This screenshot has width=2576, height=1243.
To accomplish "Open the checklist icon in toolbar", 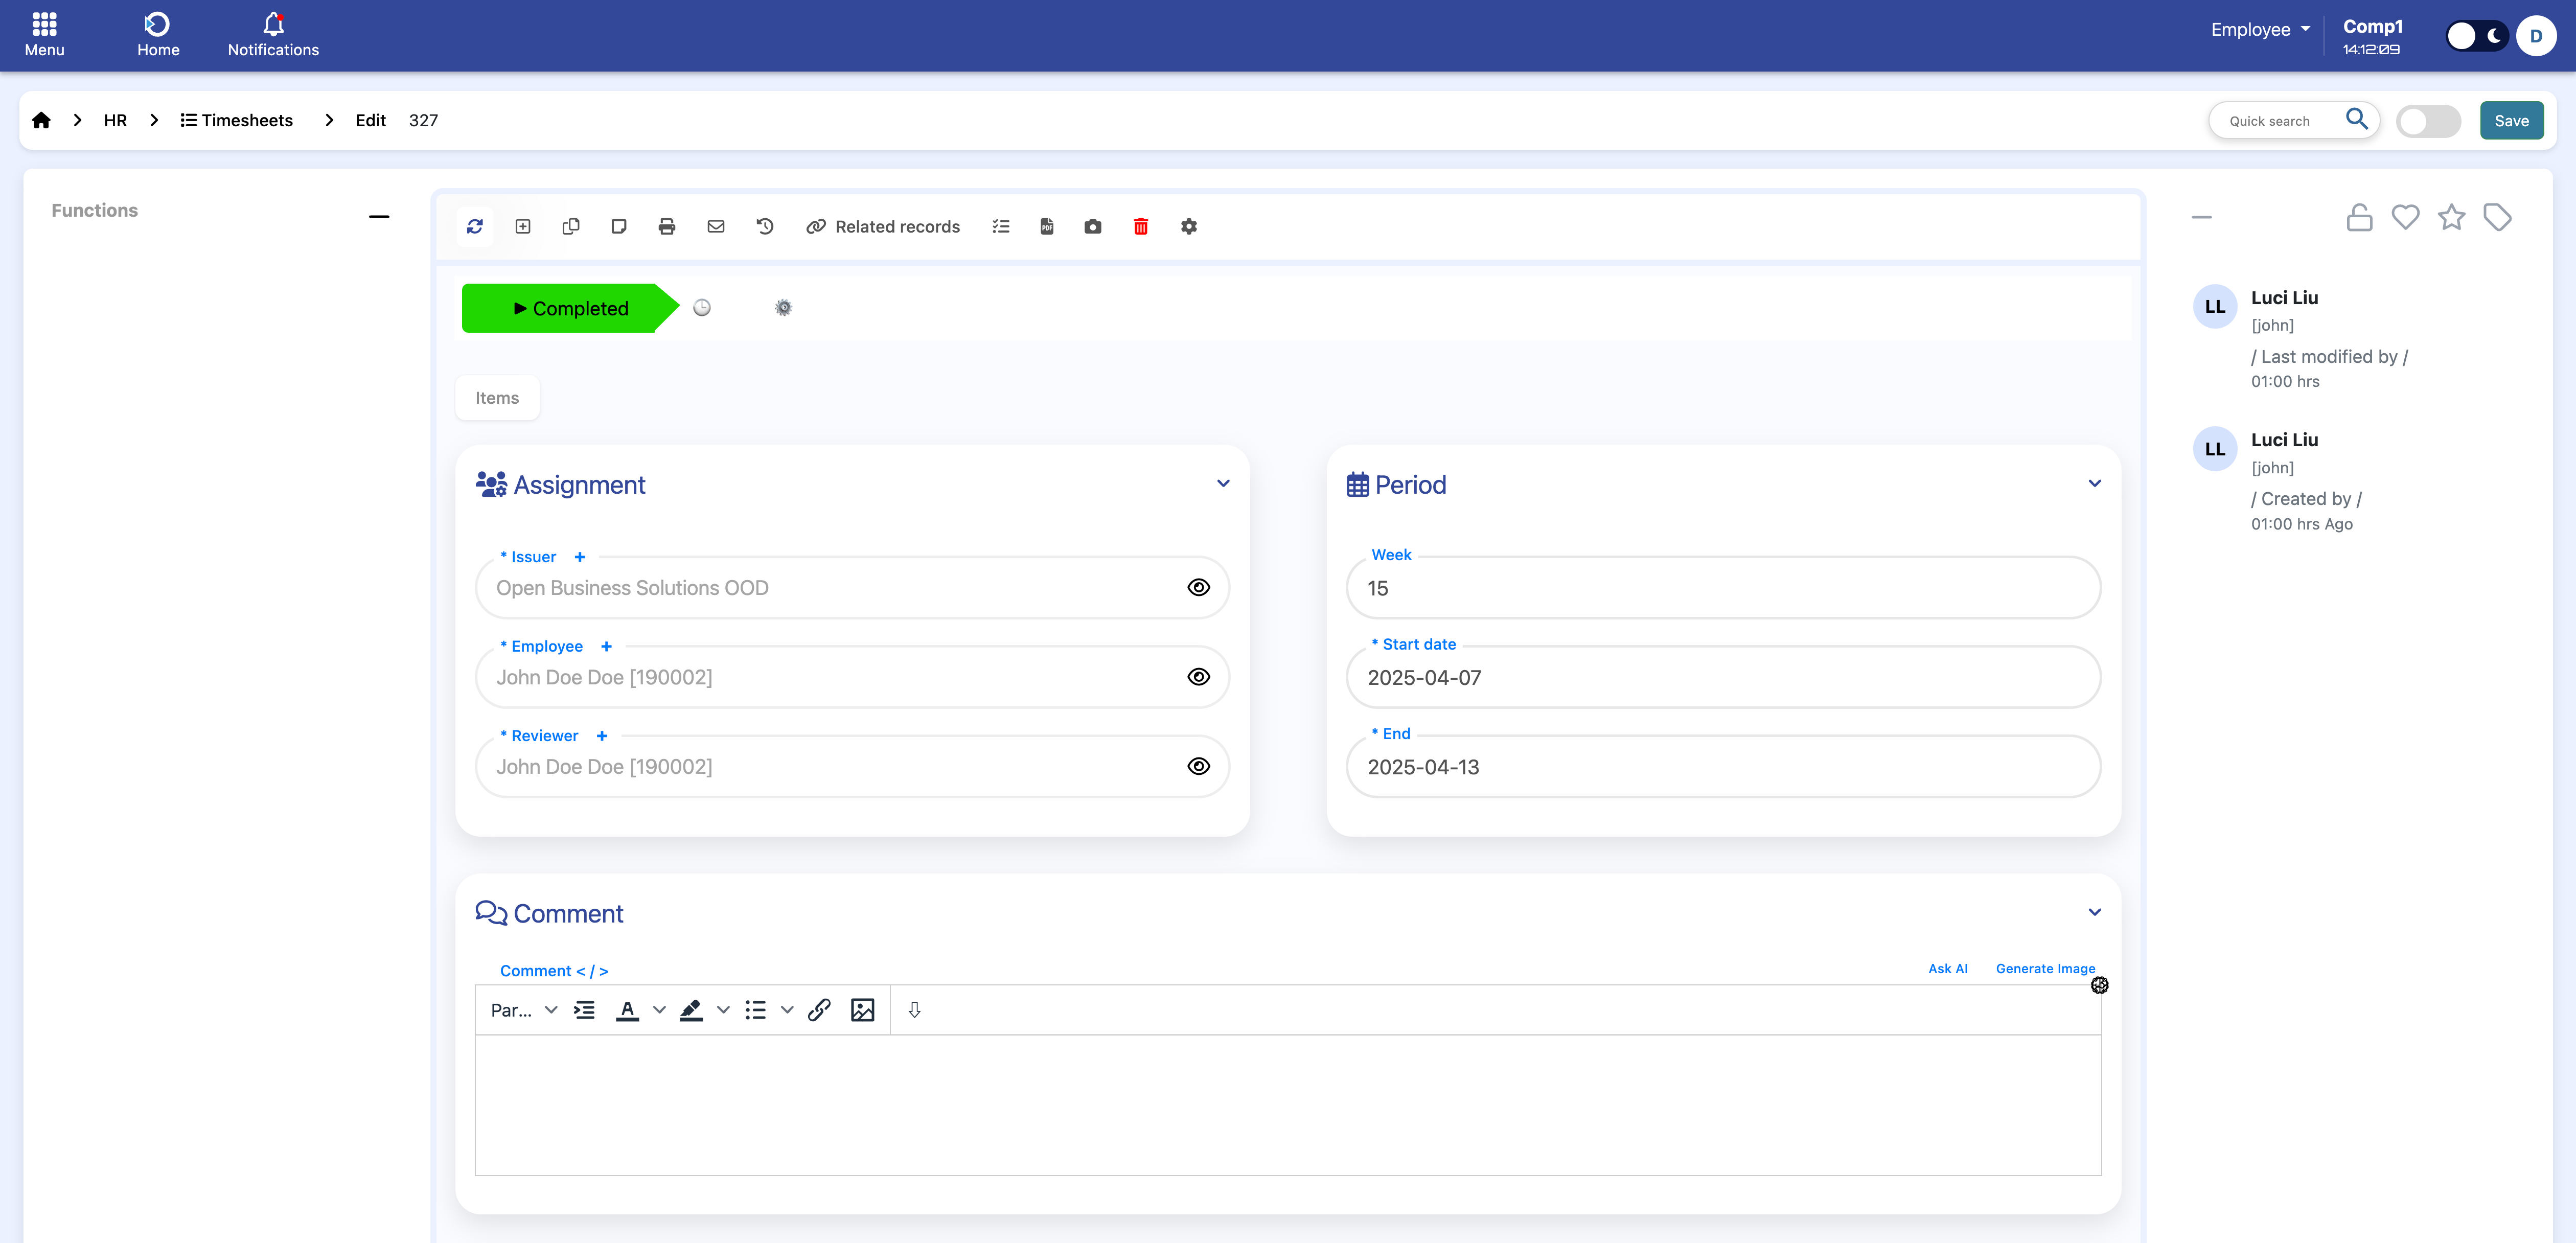I will click(1001, 227).
